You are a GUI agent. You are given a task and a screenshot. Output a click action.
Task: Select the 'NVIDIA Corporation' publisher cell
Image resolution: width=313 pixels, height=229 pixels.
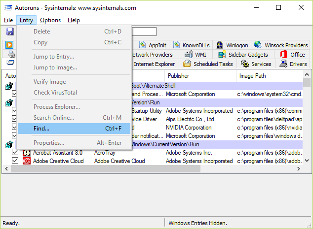point(189,128)
